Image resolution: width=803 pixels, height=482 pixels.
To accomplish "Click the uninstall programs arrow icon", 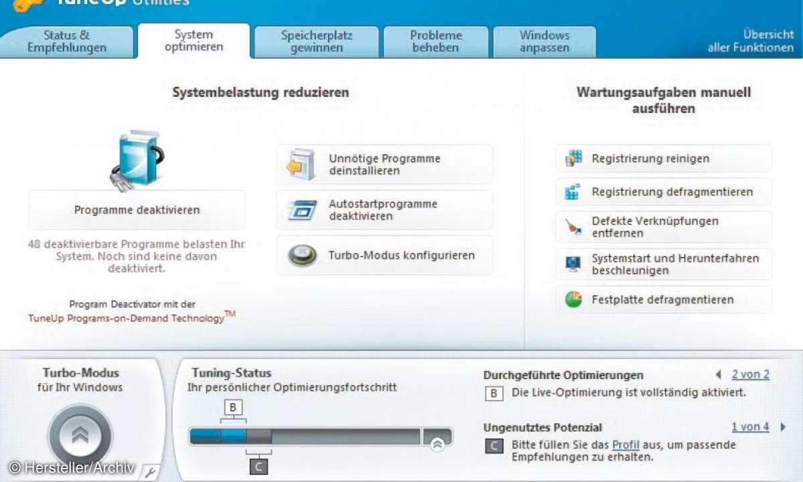I will click(x=301, y=165).
